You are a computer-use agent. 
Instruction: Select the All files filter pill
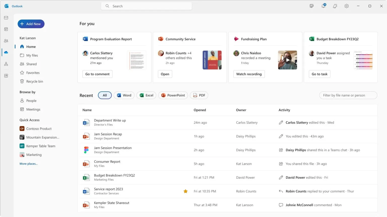click(x=105, y=95)
